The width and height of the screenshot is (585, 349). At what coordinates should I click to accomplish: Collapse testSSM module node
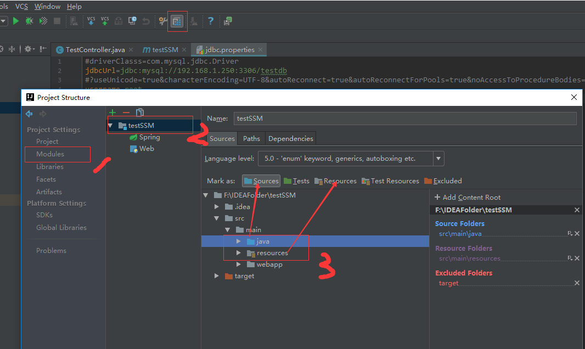pyautogui.click(x=110, y=126)
